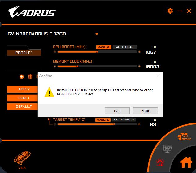Viewport: 196px width, 173px height.
Task: Delete profile using the trash icon
Action: [x=30, y=76]
